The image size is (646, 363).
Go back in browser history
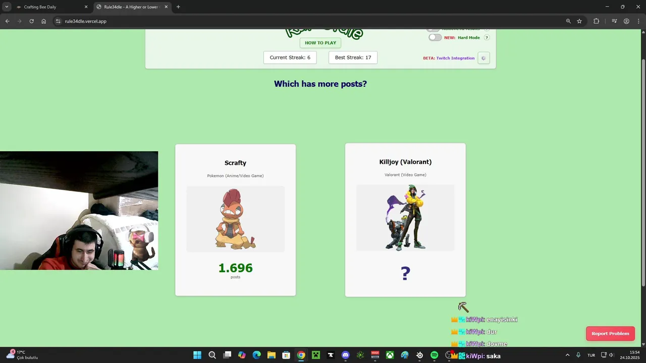(x=7, y=21)
